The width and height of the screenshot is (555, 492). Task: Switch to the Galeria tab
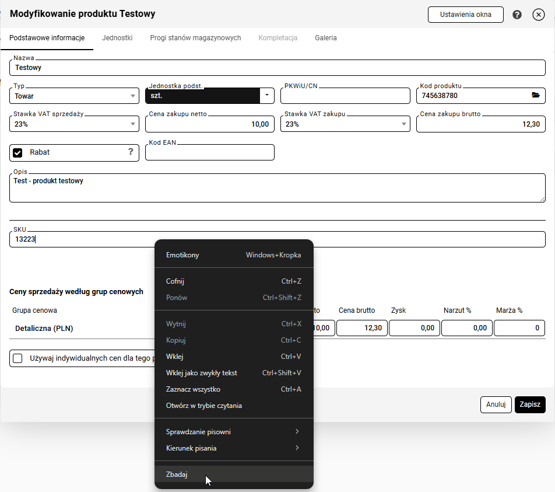coord(325,38)
